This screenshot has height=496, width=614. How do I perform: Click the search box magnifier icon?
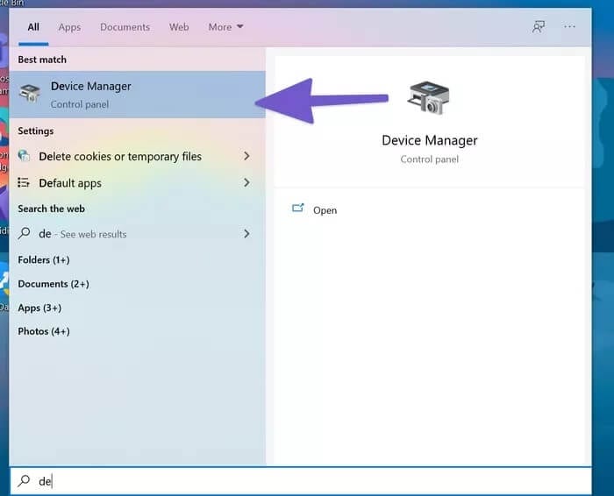[x=24, y=481]
